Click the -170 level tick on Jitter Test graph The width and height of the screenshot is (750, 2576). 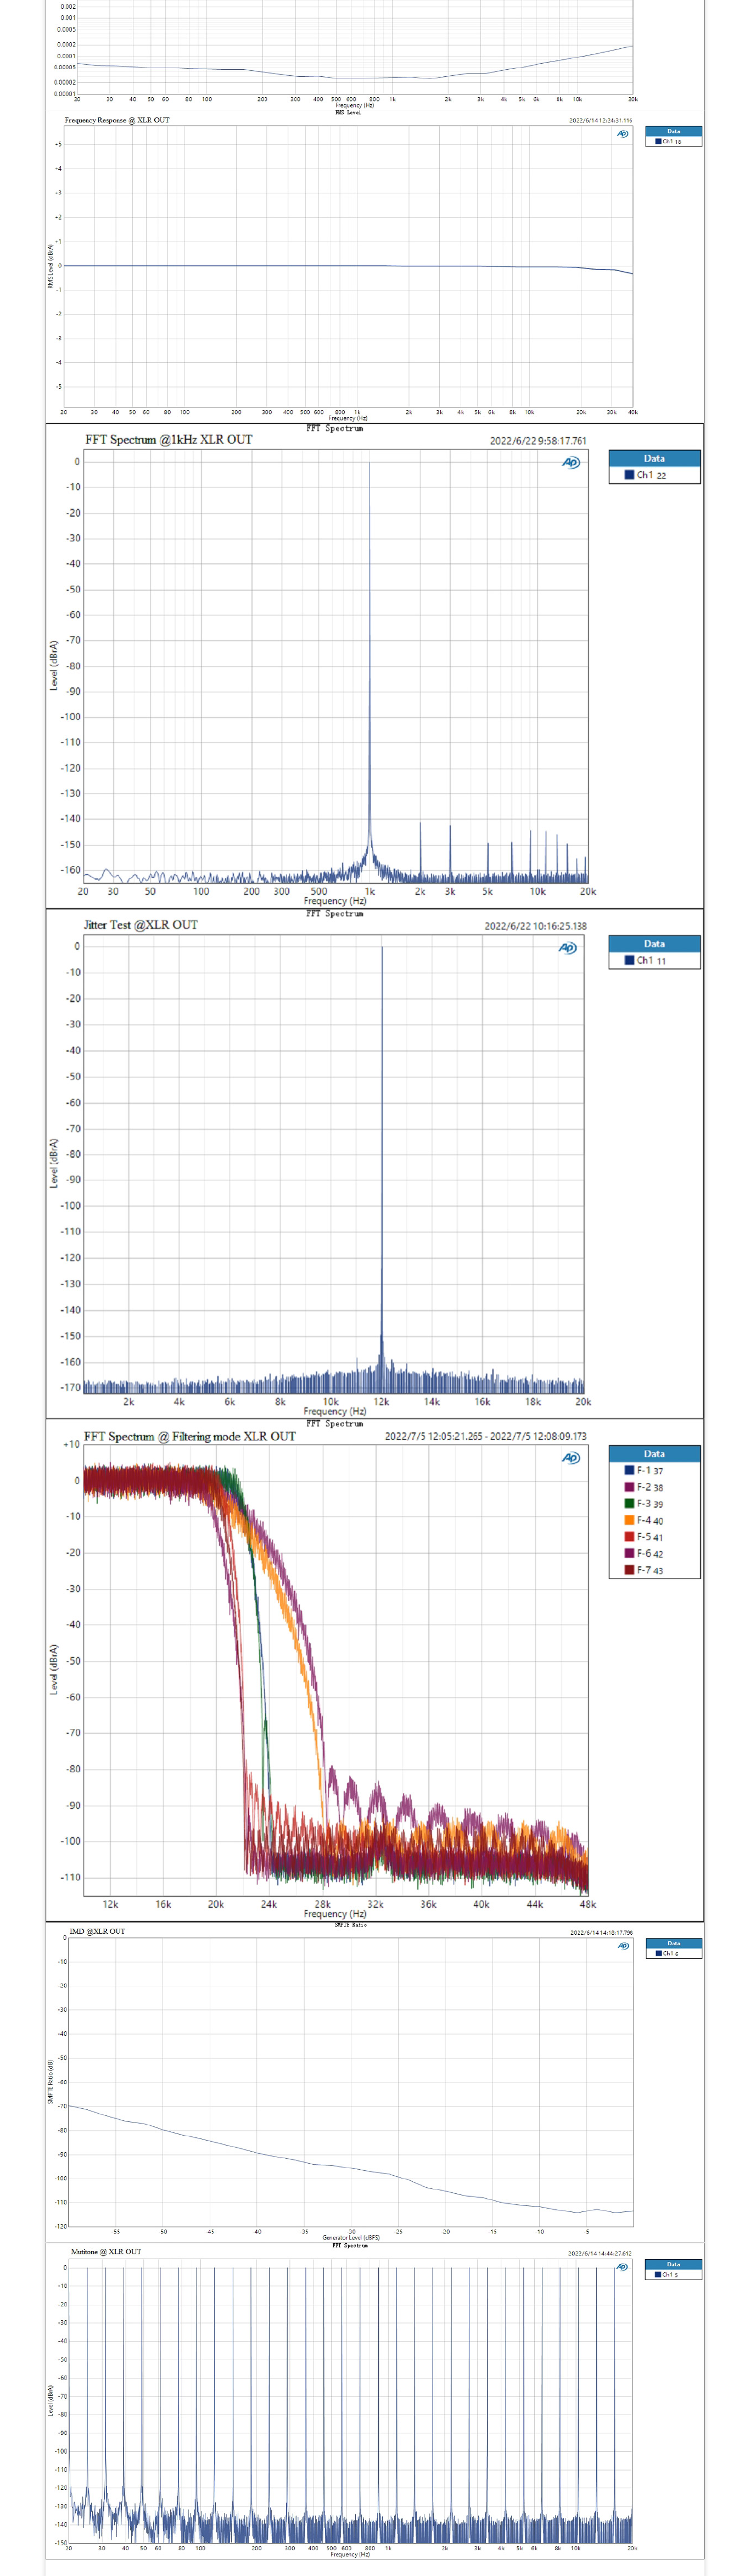tap(70, 1388)
